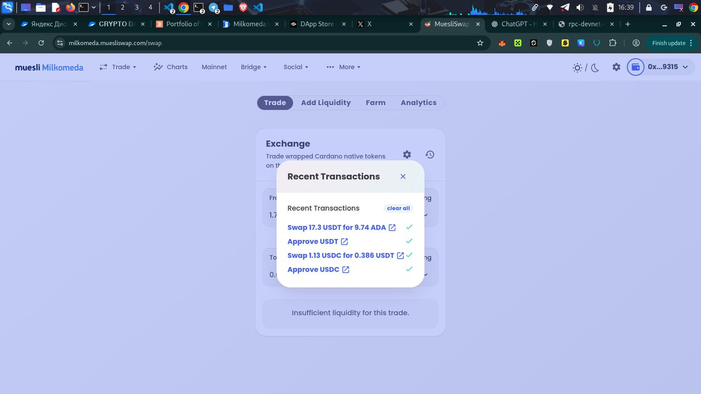This screenshot has width=701, height=394.
Task: Switch to workspace 3
Action: (x=137, y=8)
